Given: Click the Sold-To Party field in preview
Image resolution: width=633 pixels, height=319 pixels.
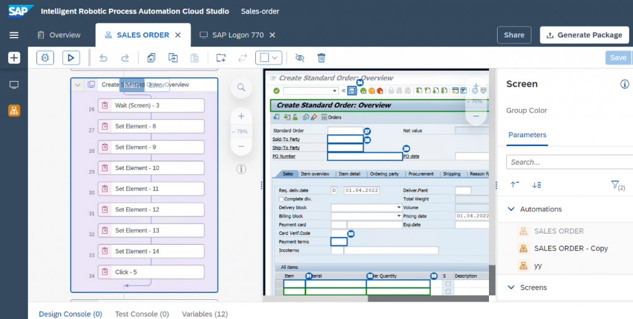Looking at the screenshot, I should tap(345, 139).
